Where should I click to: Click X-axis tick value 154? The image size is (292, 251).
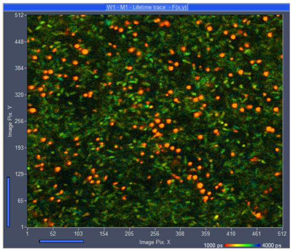[104, 234]
